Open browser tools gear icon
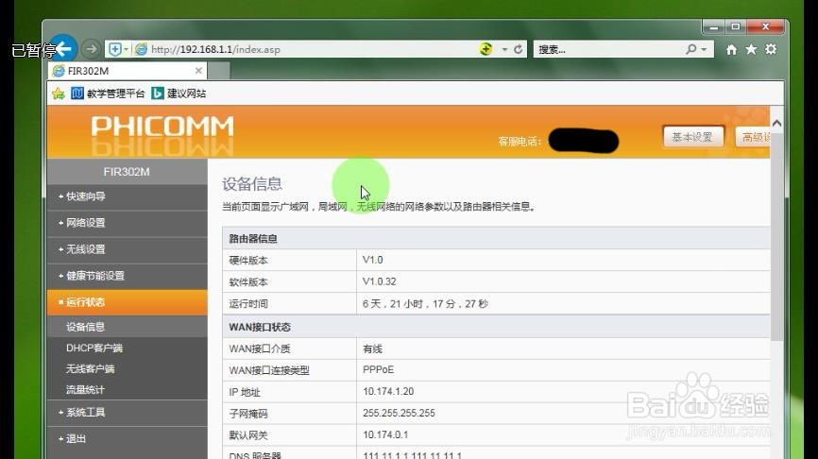 pos(771,49)
